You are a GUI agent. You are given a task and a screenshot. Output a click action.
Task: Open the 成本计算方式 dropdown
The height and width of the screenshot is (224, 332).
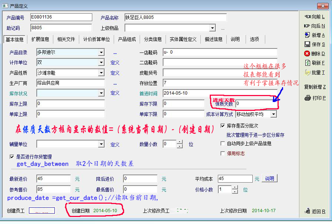point(273,114)
